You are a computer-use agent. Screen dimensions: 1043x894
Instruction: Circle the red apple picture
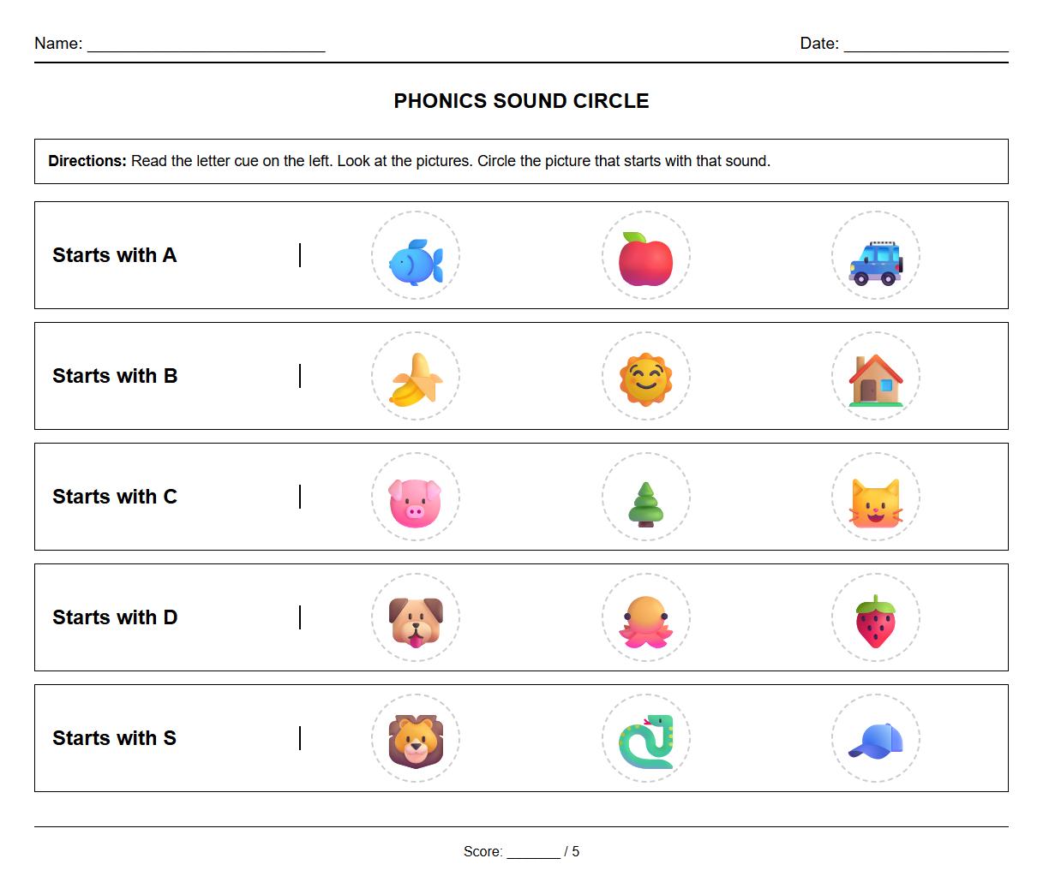pyautogui.click(x=645, y=256)
